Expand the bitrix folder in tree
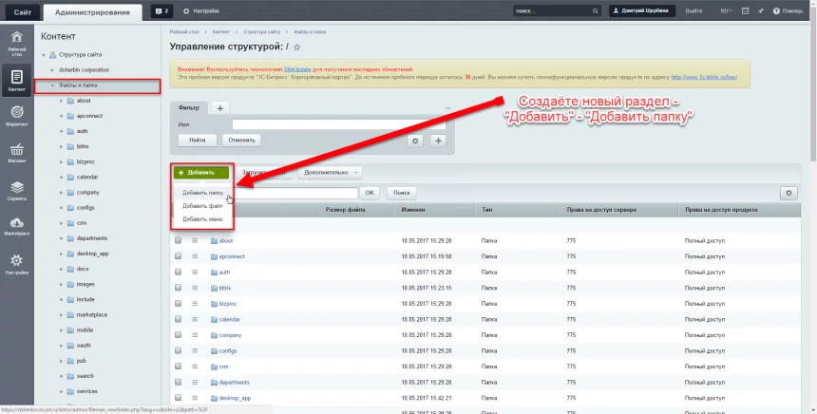 [x=61, y=146]
